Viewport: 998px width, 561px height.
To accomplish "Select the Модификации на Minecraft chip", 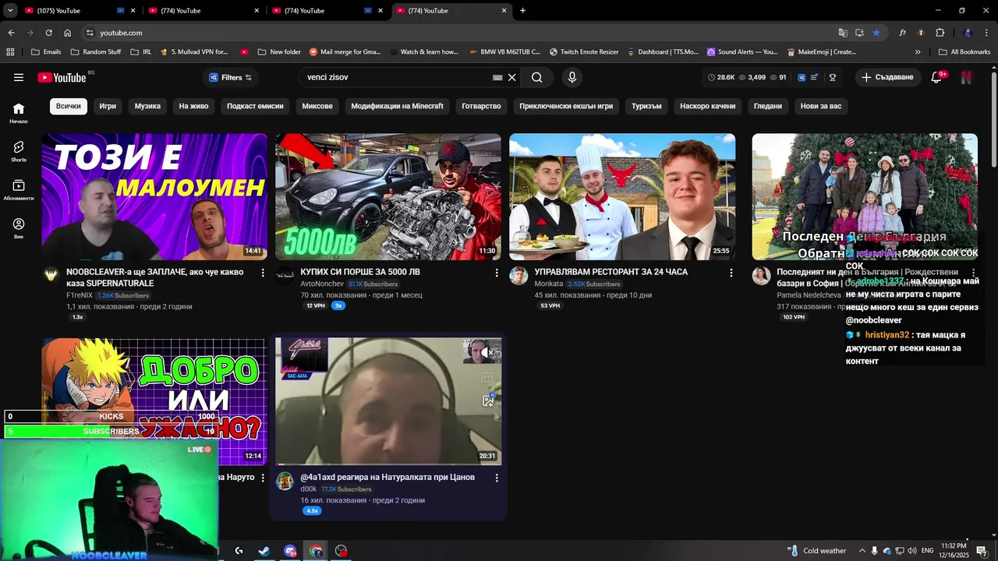I will 397,106.
